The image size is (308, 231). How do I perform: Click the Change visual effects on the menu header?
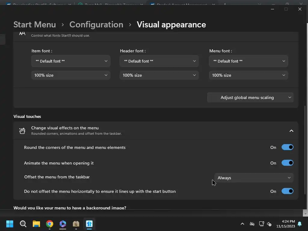click(156, 131)
